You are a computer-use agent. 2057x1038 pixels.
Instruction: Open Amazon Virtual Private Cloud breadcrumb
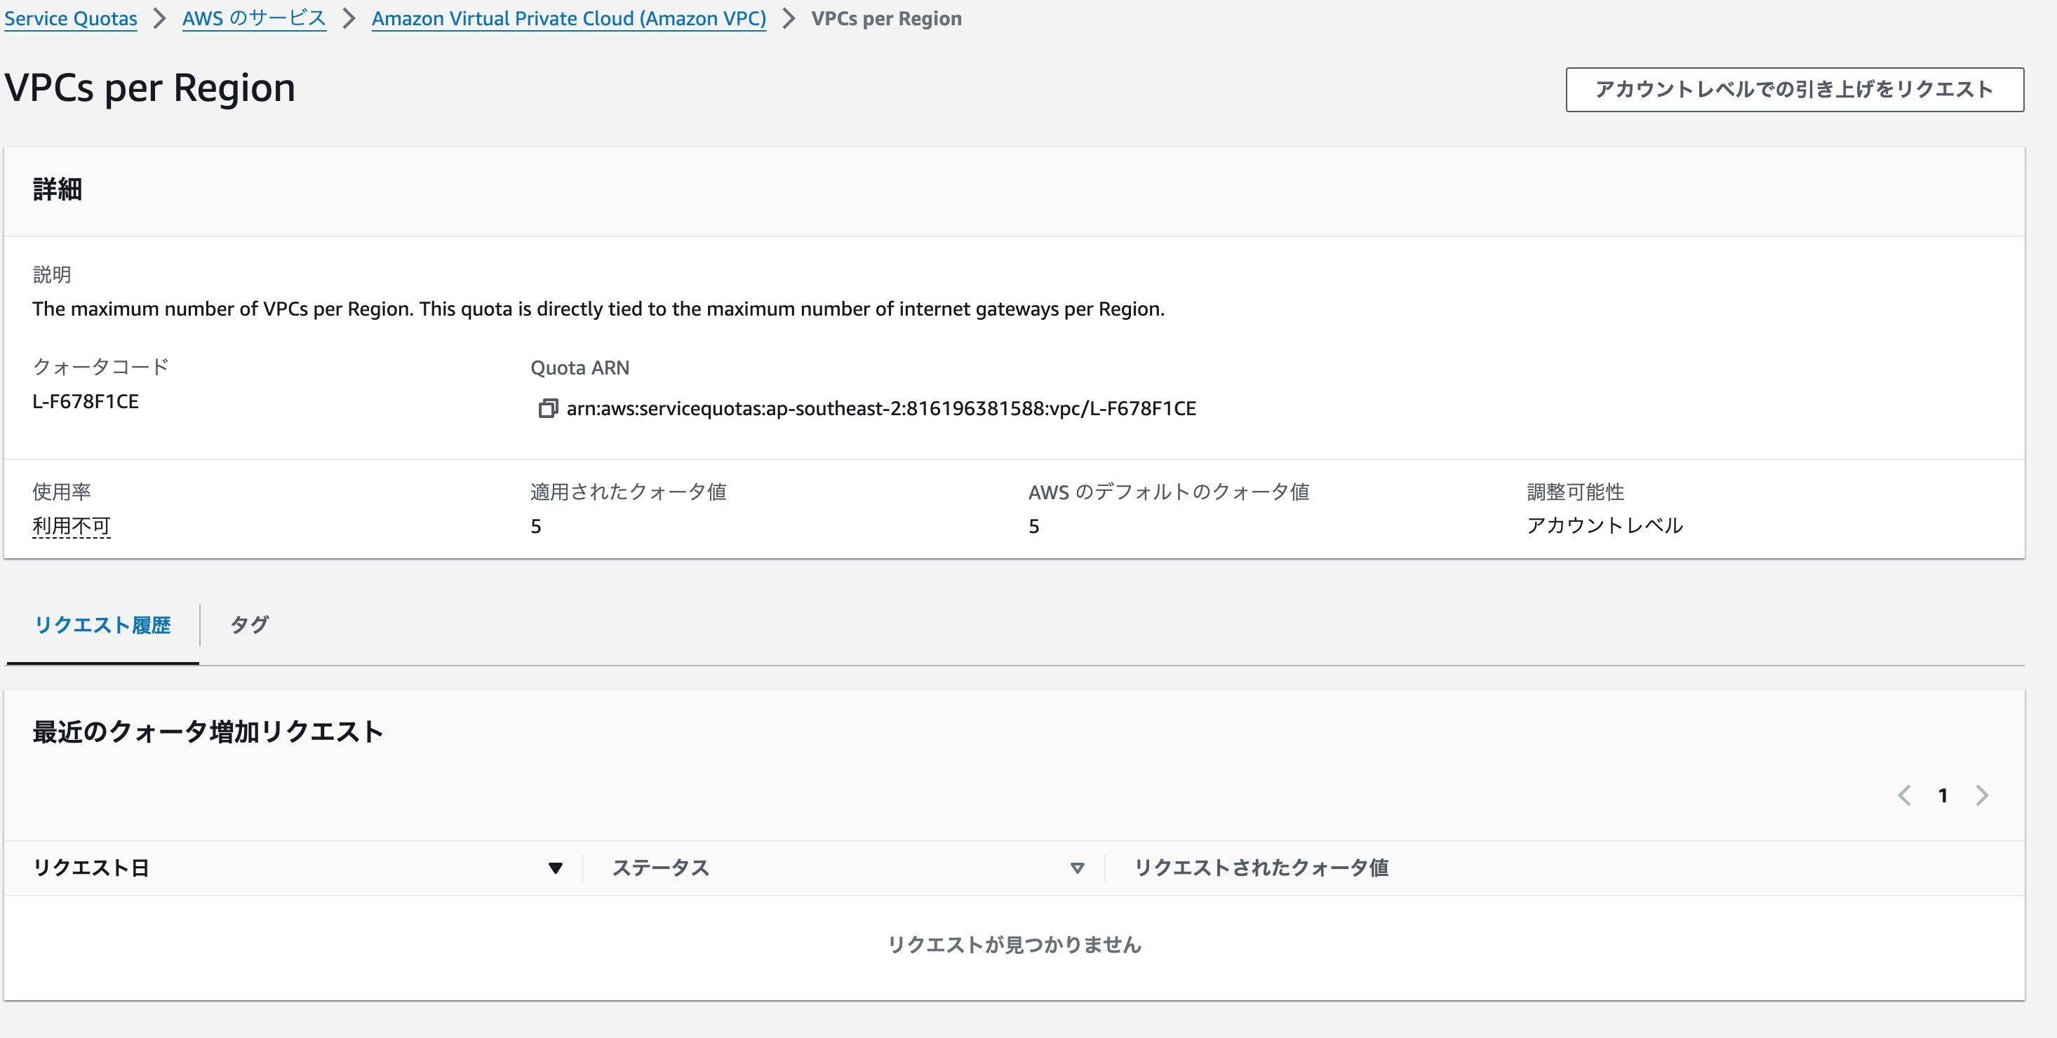point(568,18)
